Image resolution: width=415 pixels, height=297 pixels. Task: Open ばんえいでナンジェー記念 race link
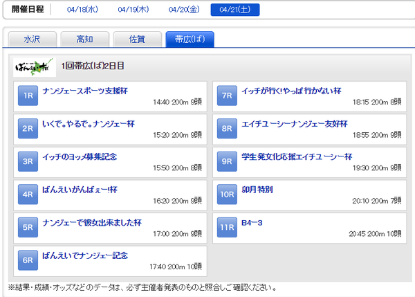point(85,255)
